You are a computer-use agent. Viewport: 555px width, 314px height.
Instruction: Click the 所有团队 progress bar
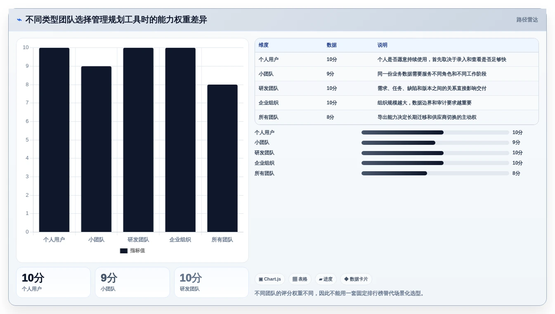pyautogui.click(x=435, y=173)
